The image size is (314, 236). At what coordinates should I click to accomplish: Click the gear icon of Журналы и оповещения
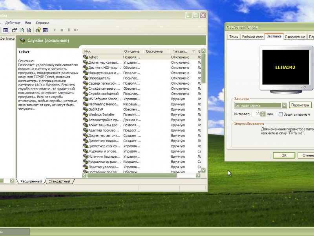[x=86, y=151]
